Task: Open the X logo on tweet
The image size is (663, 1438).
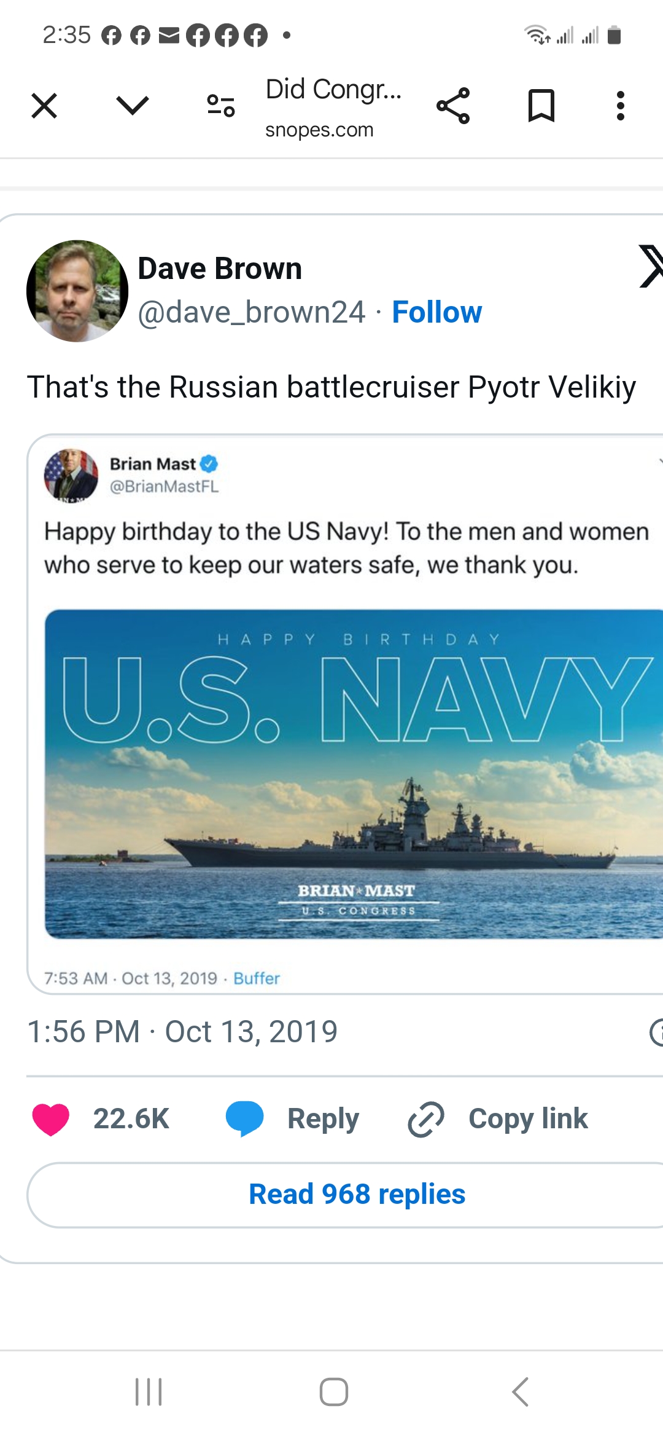Action: (x=651, y=266)
